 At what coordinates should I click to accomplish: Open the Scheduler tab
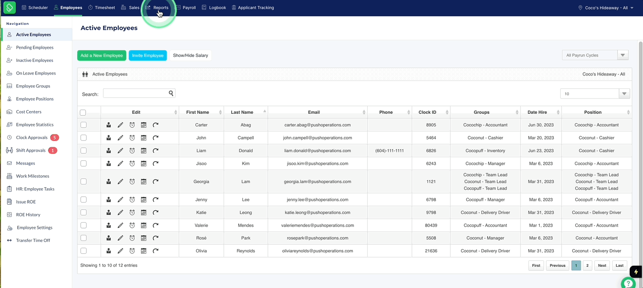[34, 8]
